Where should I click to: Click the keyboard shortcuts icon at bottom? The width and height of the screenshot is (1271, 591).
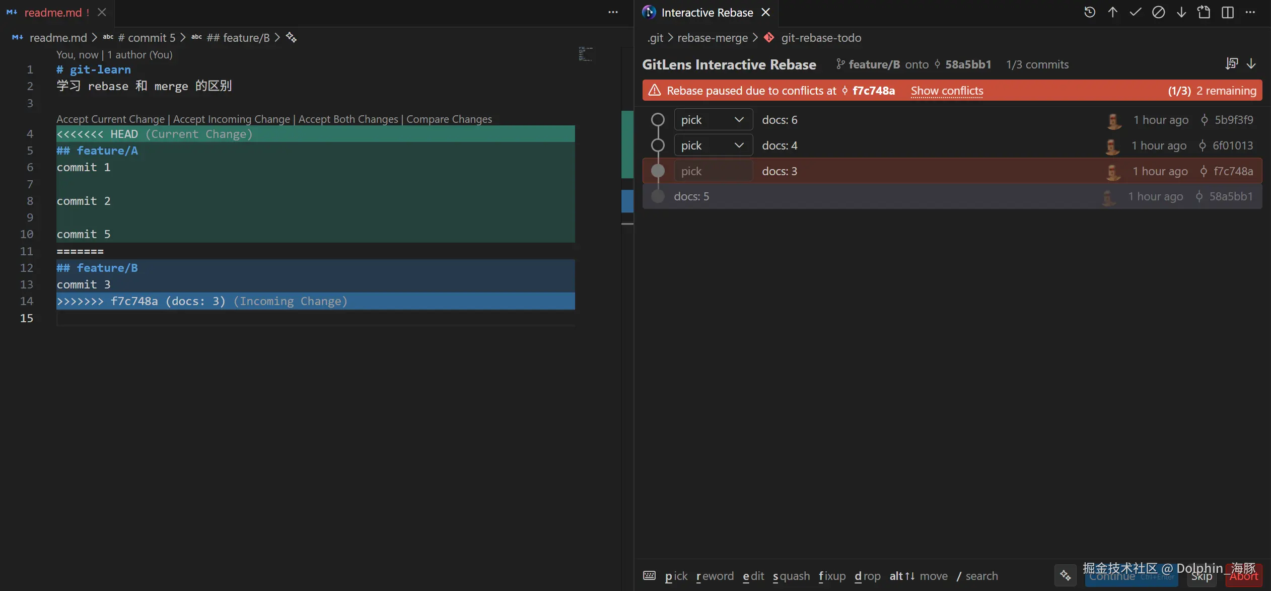pyautogui.click(x=649, y=575)
